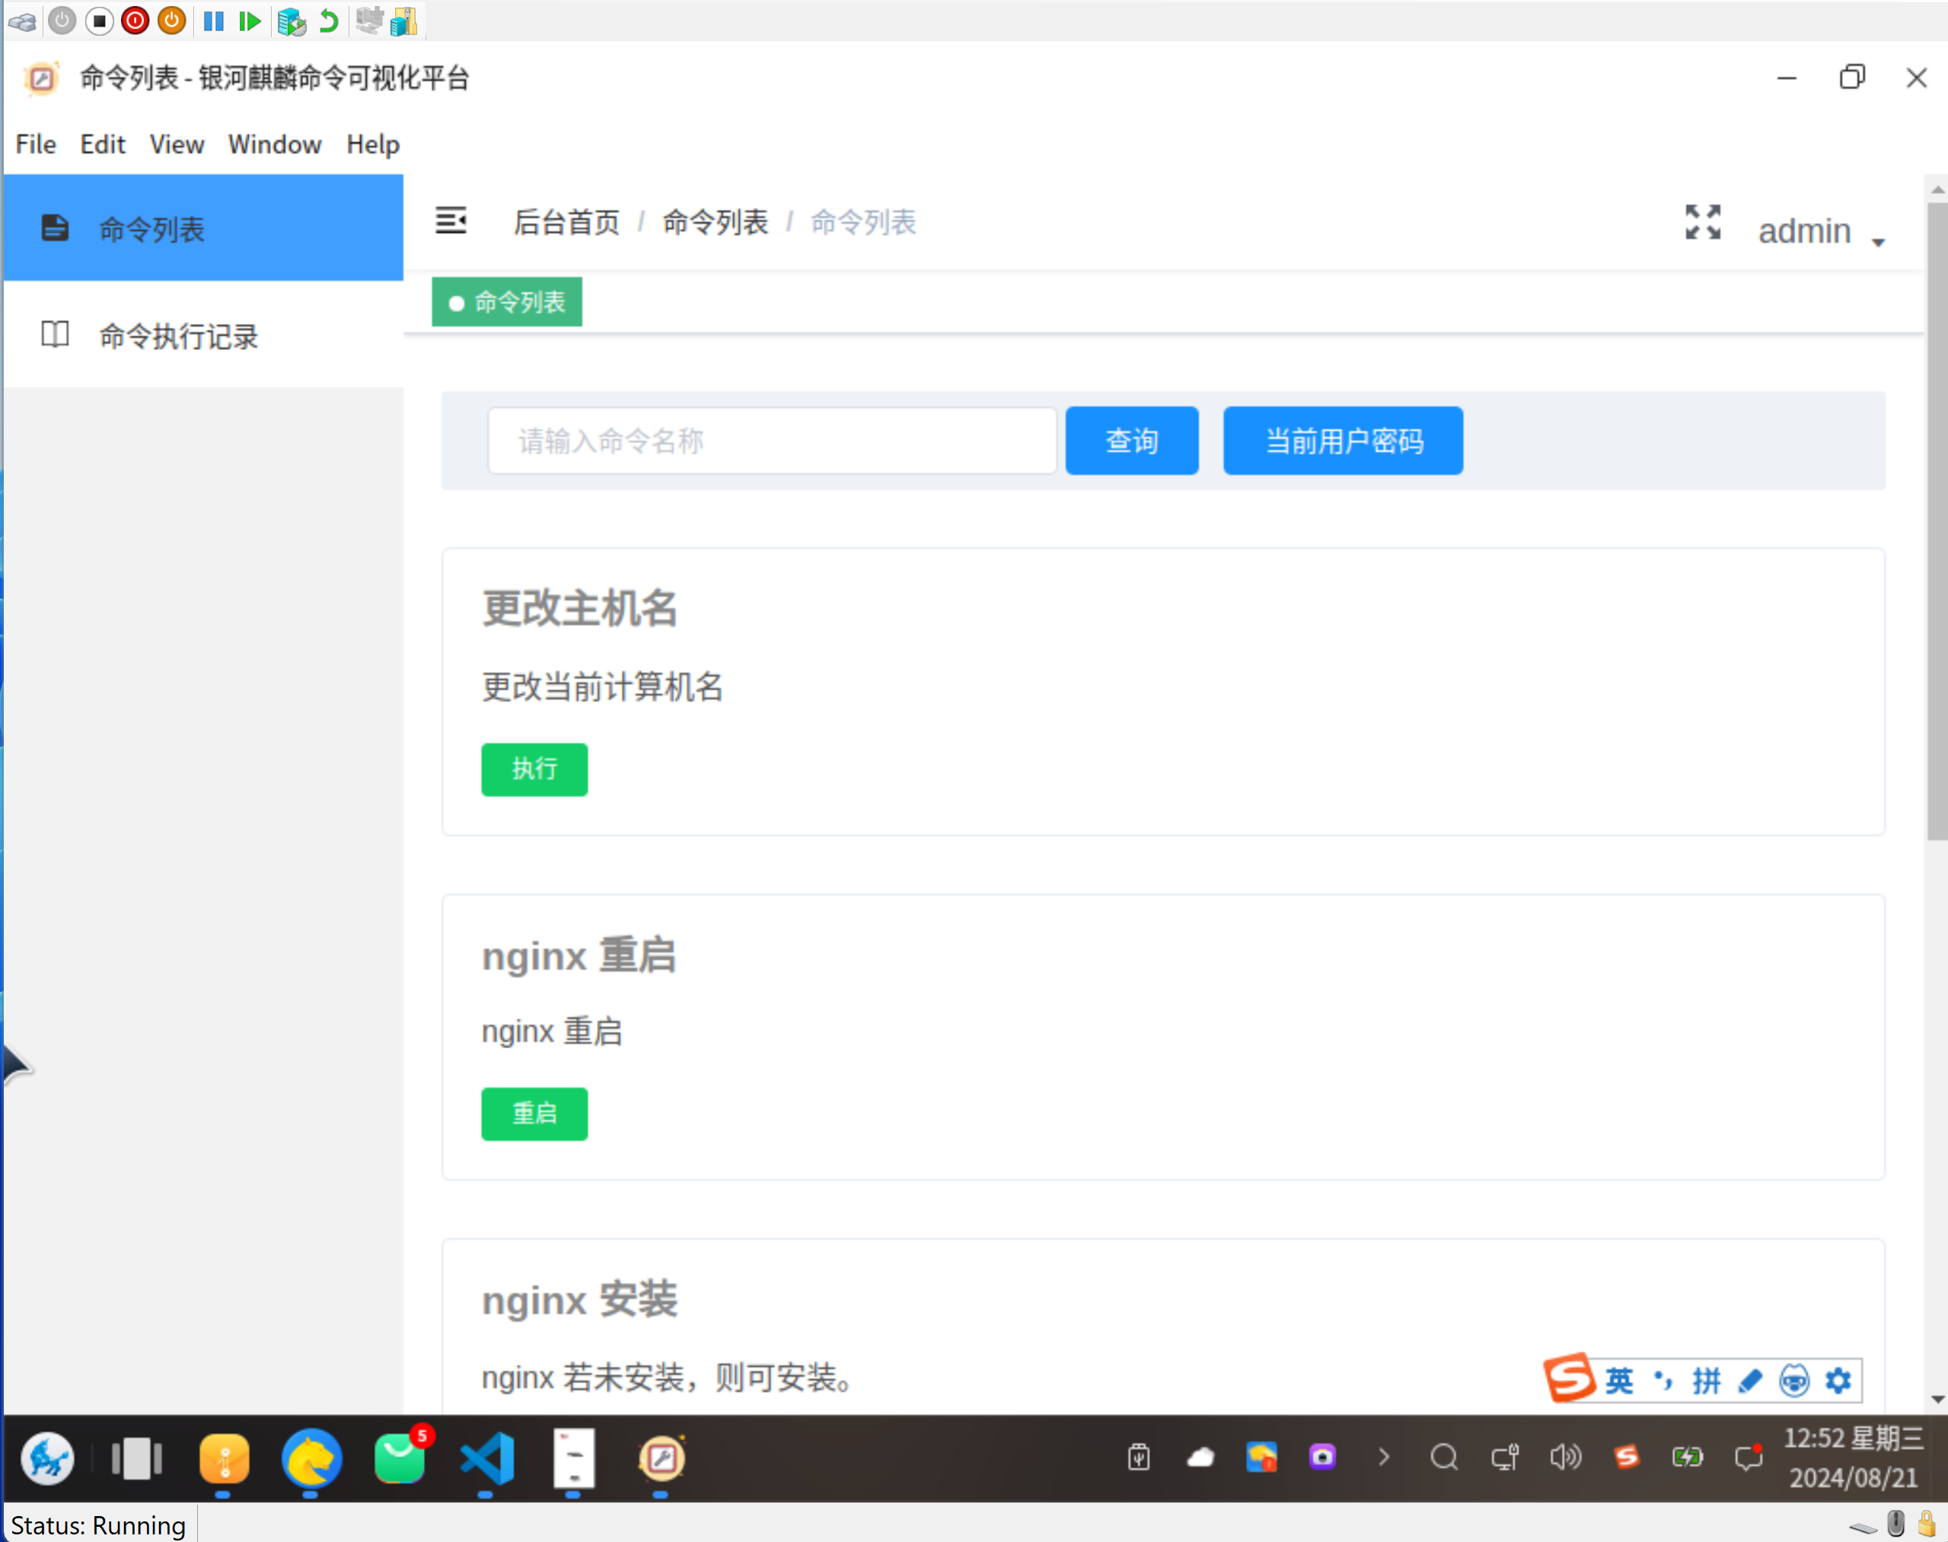Viewport: 1948px width, 1542px height.
Task: Toggle fullscreen mode icon
Action: 1702,222
